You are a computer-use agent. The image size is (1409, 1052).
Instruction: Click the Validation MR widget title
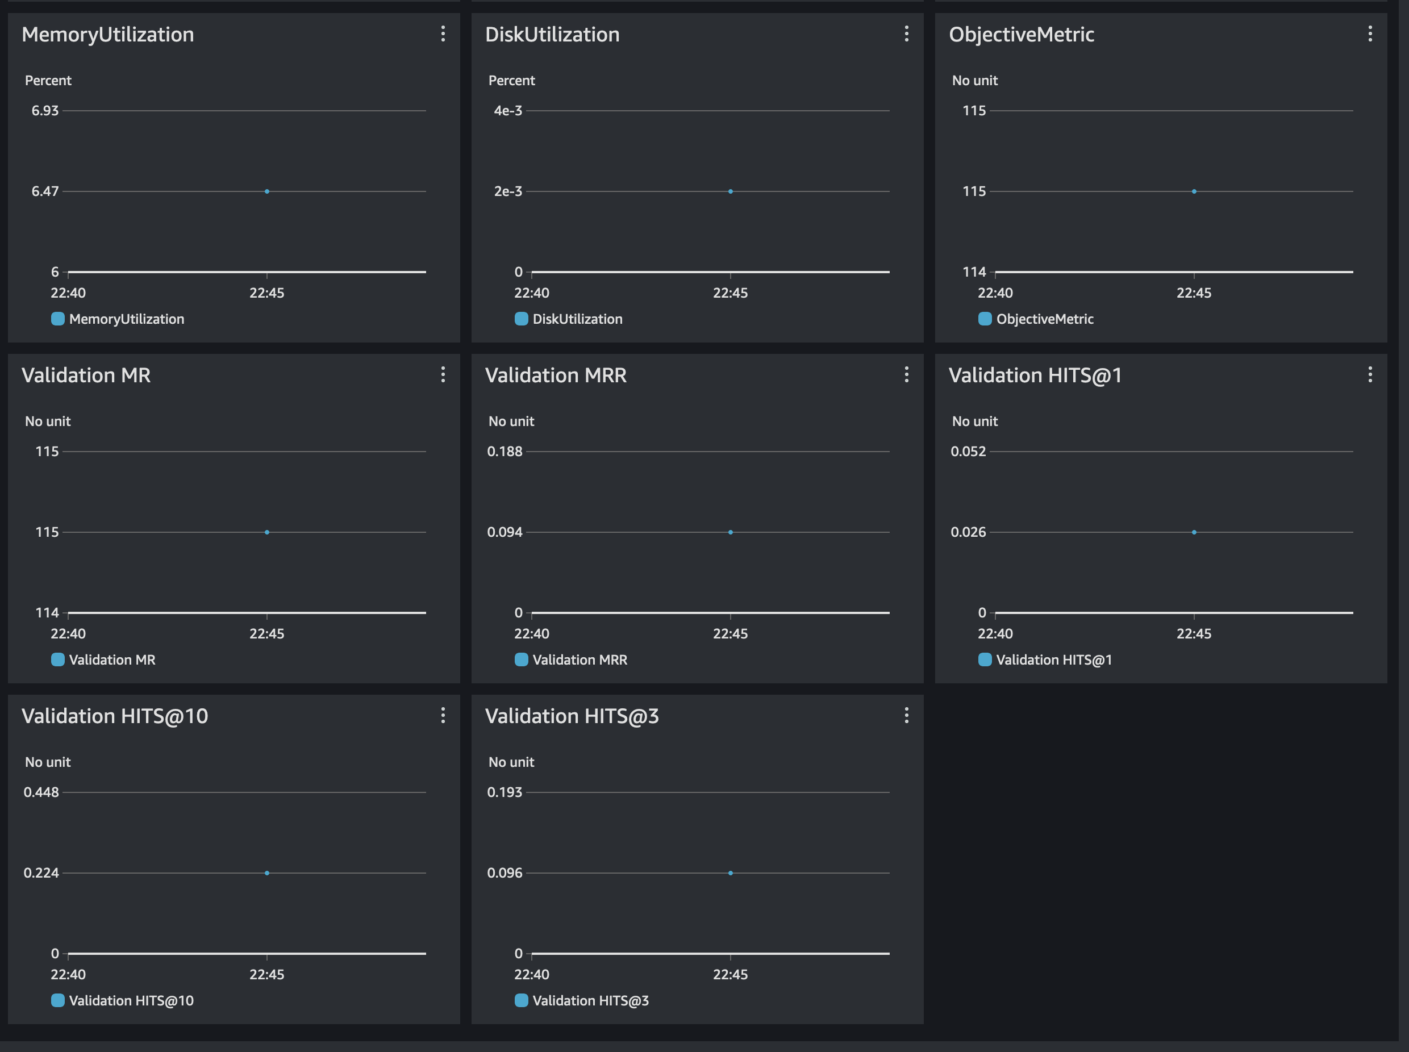pos(86,375)
